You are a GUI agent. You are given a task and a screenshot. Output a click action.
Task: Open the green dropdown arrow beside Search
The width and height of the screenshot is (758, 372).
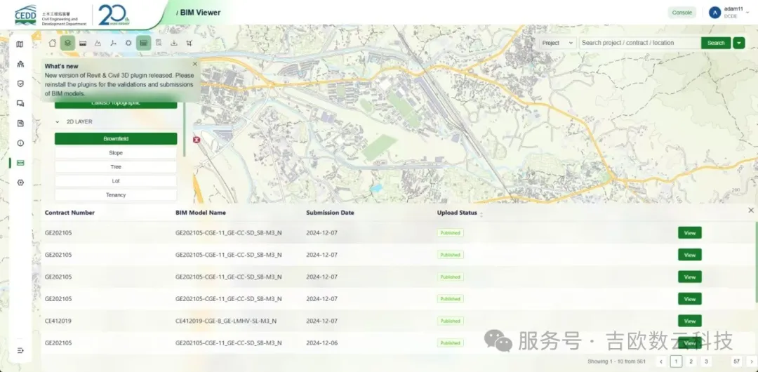(x=739, y=43)
